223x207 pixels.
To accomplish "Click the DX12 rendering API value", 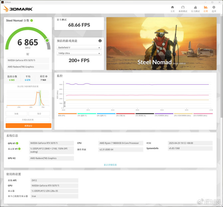I will (x=54, y=180).
